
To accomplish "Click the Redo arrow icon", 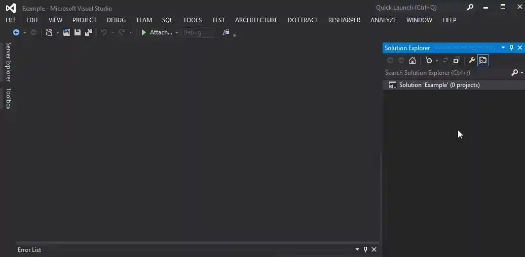I will click(x=122, y=32).
